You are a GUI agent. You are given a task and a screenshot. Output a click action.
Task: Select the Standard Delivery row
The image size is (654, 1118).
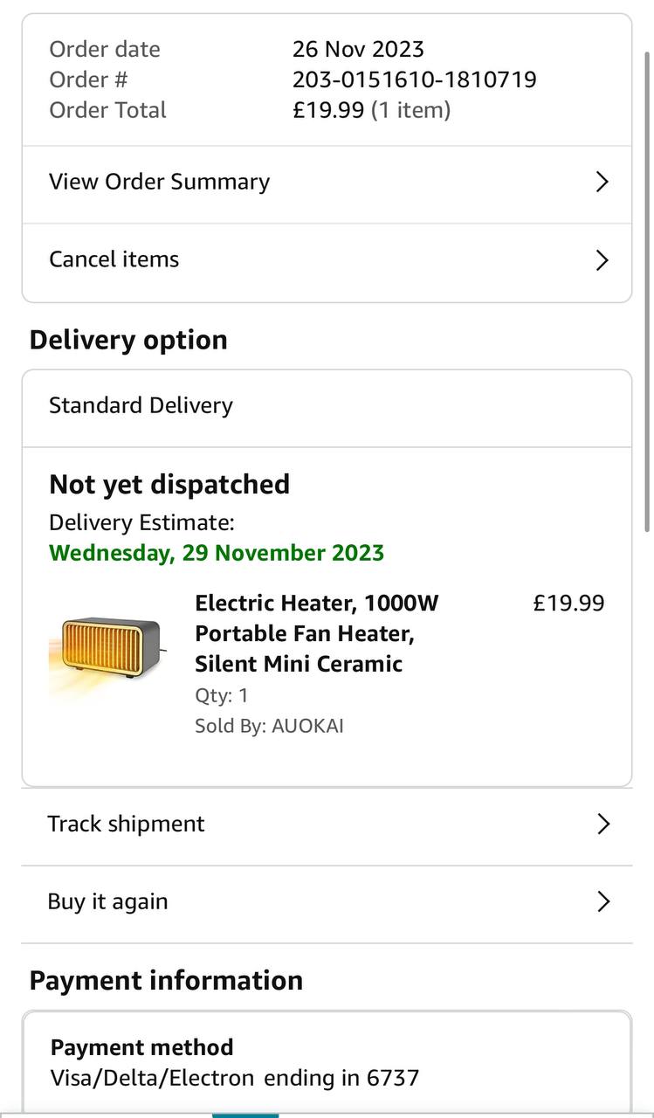tap(141, 405)
